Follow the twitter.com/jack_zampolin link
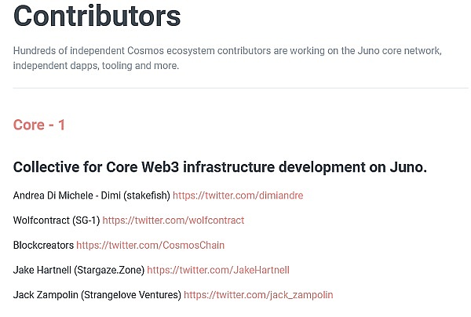Image resolution: width=471 pixels, height=317 pixels. tap(258, 295)
